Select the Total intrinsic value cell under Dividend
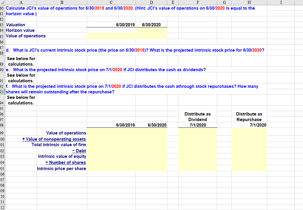 (198, 144)
